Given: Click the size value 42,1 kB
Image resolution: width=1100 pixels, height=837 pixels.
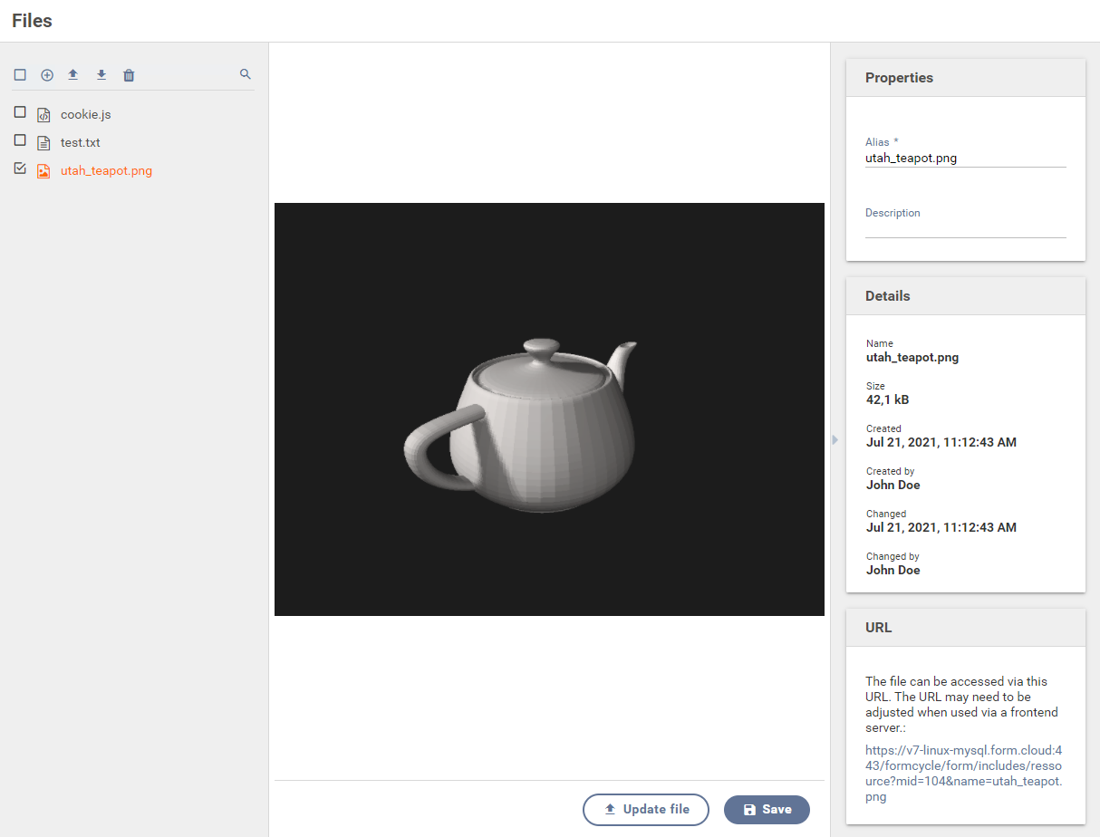Looking at the screenshot, I should [x=886, y=399].
